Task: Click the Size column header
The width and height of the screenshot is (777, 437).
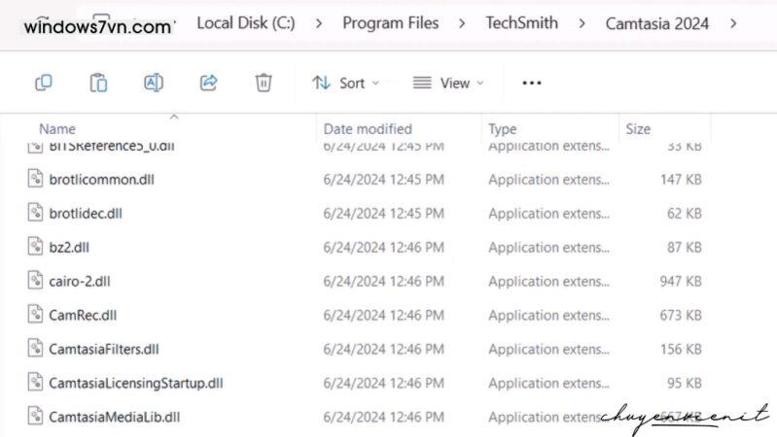Action: (638, 128)
